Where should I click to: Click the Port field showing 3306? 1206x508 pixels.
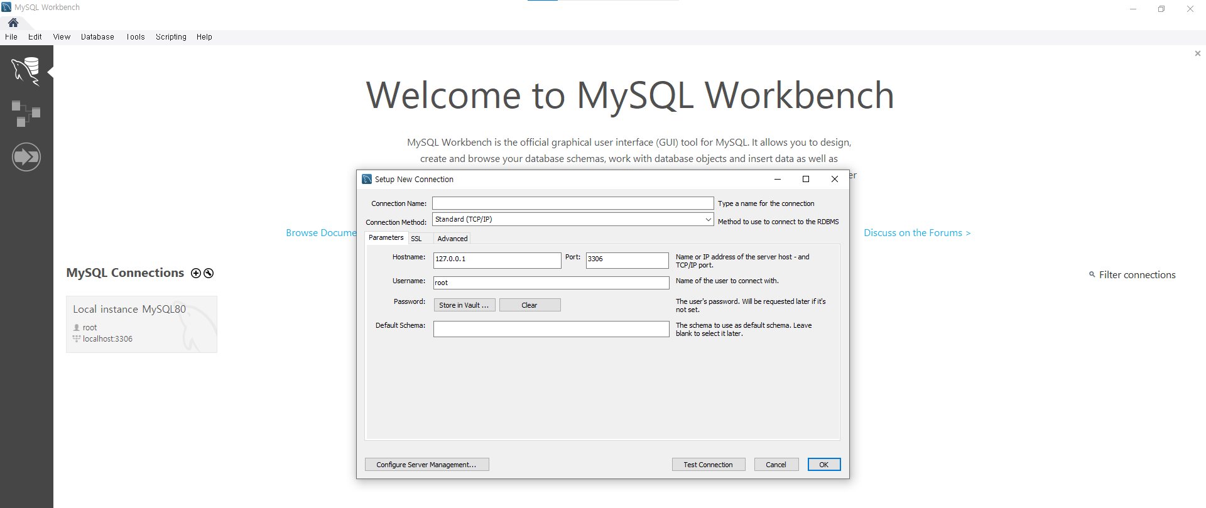(627, 259)
